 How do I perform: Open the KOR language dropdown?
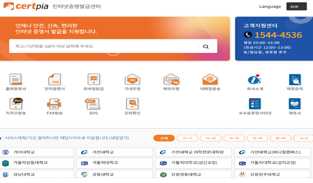(297, 6)
